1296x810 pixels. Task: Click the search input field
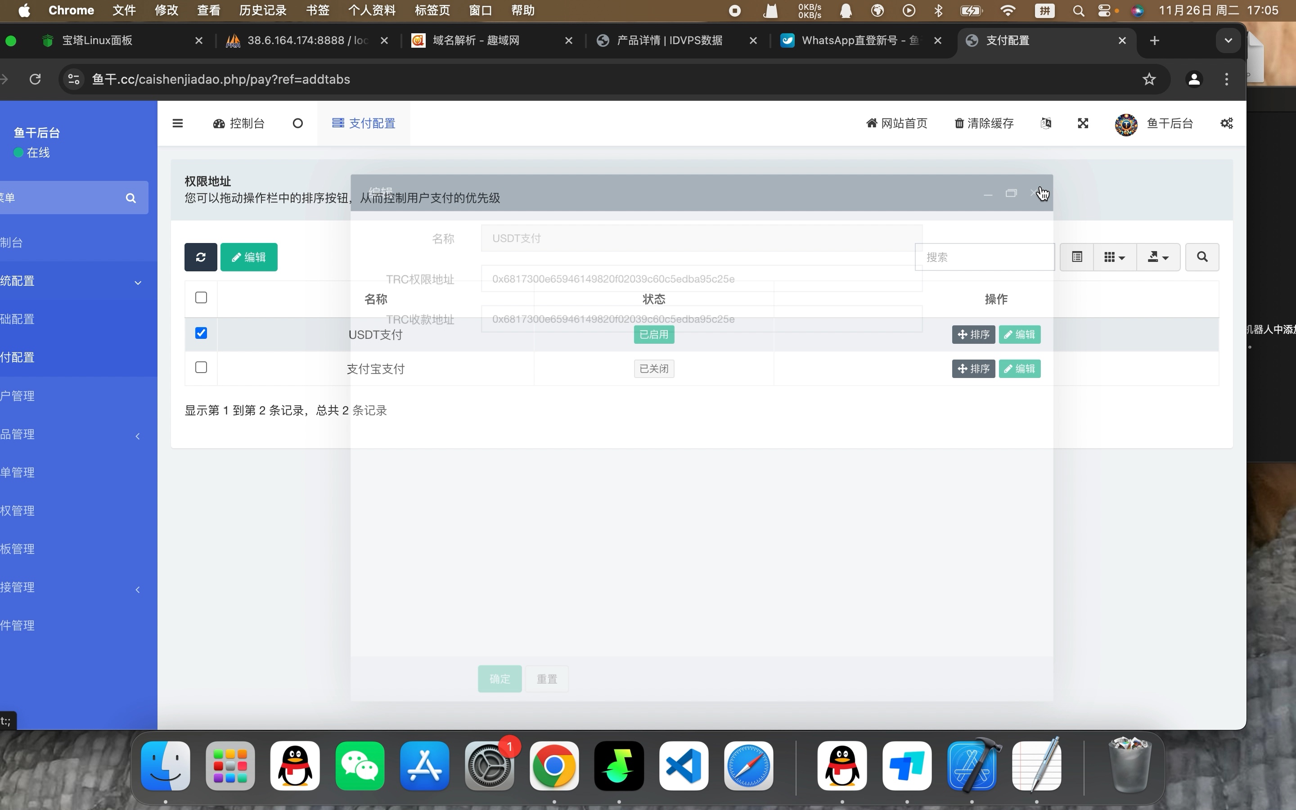tap(984, 256)
